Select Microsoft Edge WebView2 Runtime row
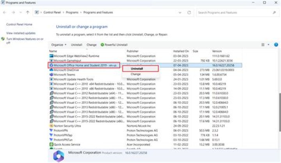Viewport: 281px width, 163px height. [145, 56]
